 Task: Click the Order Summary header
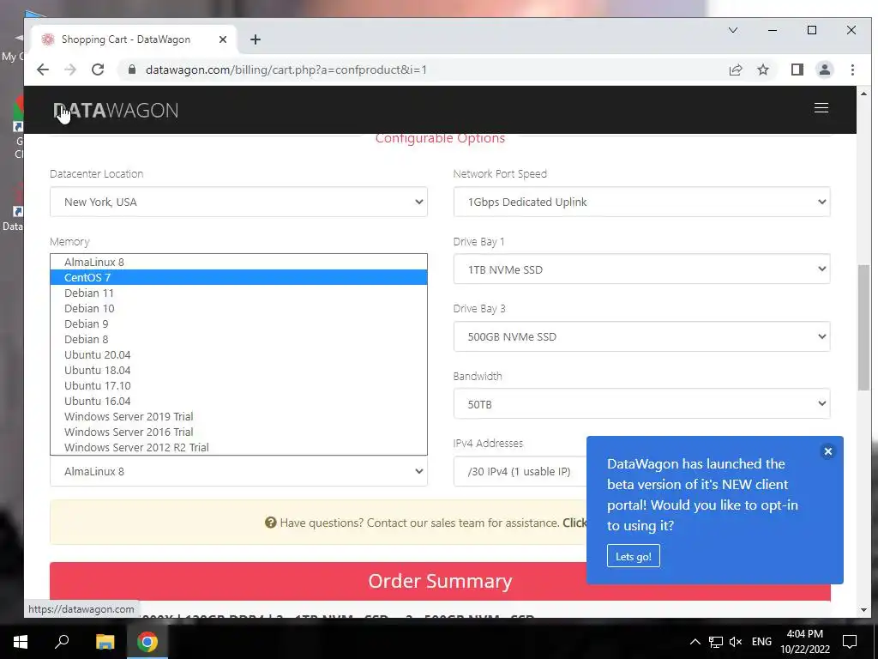click(440, 581)
